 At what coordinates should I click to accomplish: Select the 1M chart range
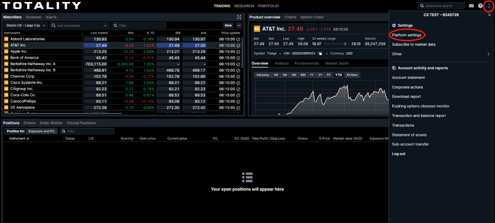[284, 75]
